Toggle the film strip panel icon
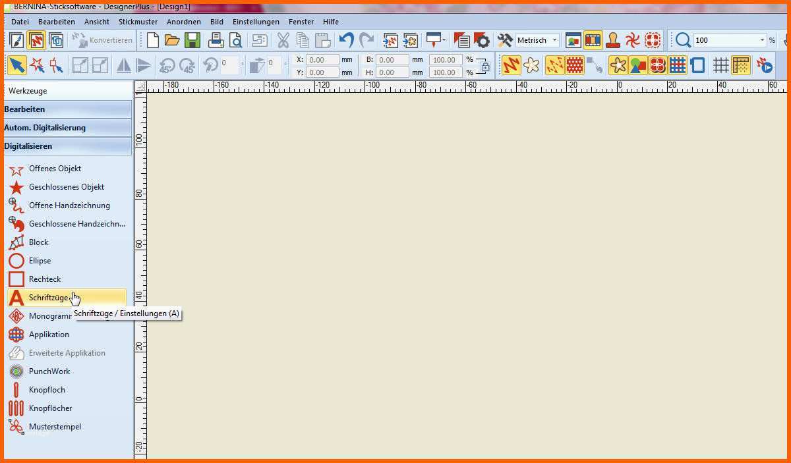Screen dimensions: 791x463 (593, 40)
